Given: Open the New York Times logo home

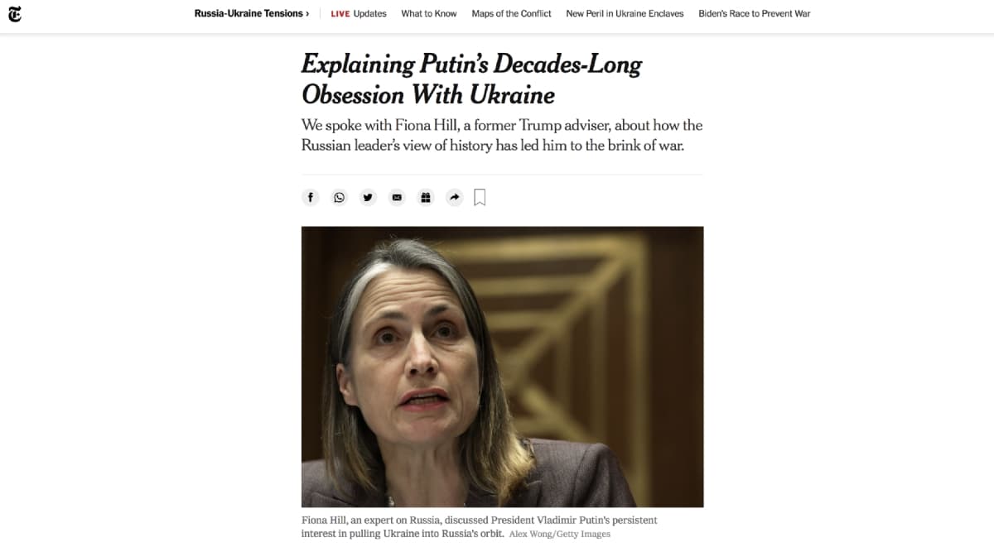Looking at the screenshot, I should click(15, 14).
